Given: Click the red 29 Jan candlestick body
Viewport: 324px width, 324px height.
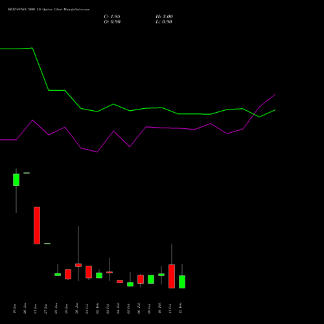Looking at the screenshot, I should (x=68, y=274).
